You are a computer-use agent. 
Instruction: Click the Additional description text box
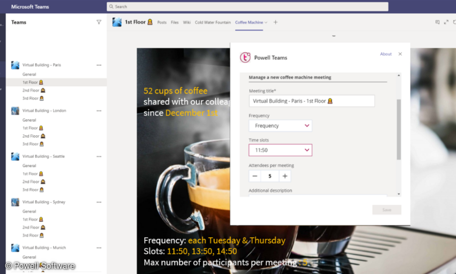pyautogui.click(x=318, y=196)
